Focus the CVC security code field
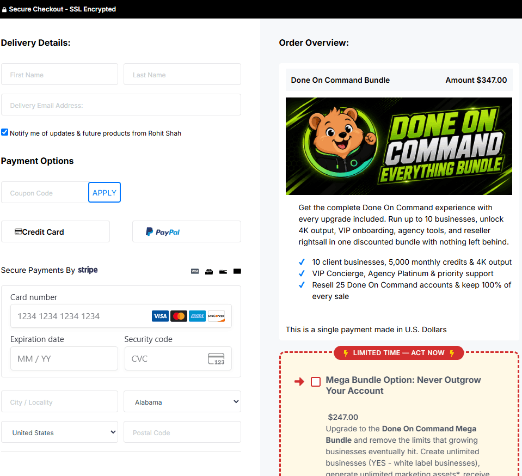Screen dimensions: 522x476 (178, 358)
